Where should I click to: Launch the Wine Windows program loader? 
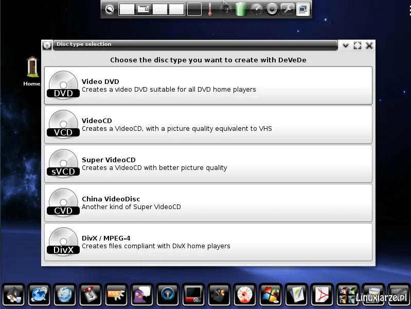click(270, 295)
